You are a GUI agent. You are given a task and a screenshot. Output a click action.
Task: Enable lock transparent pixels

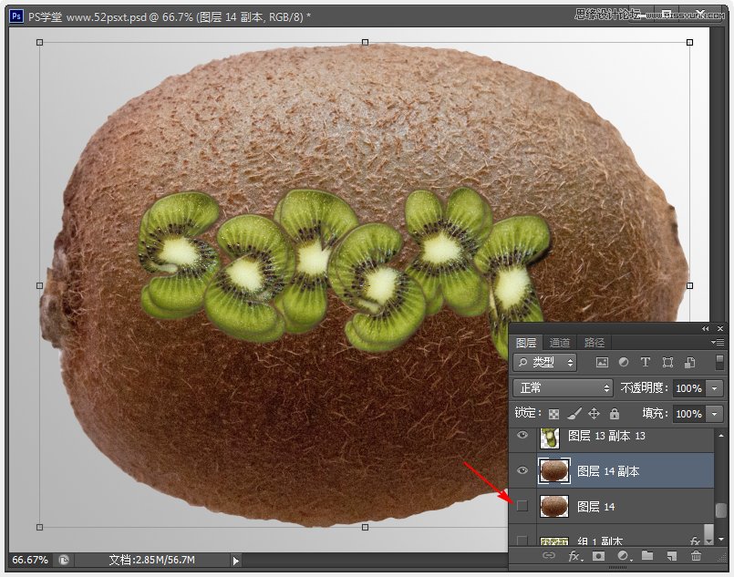click(x=552, y=413)
